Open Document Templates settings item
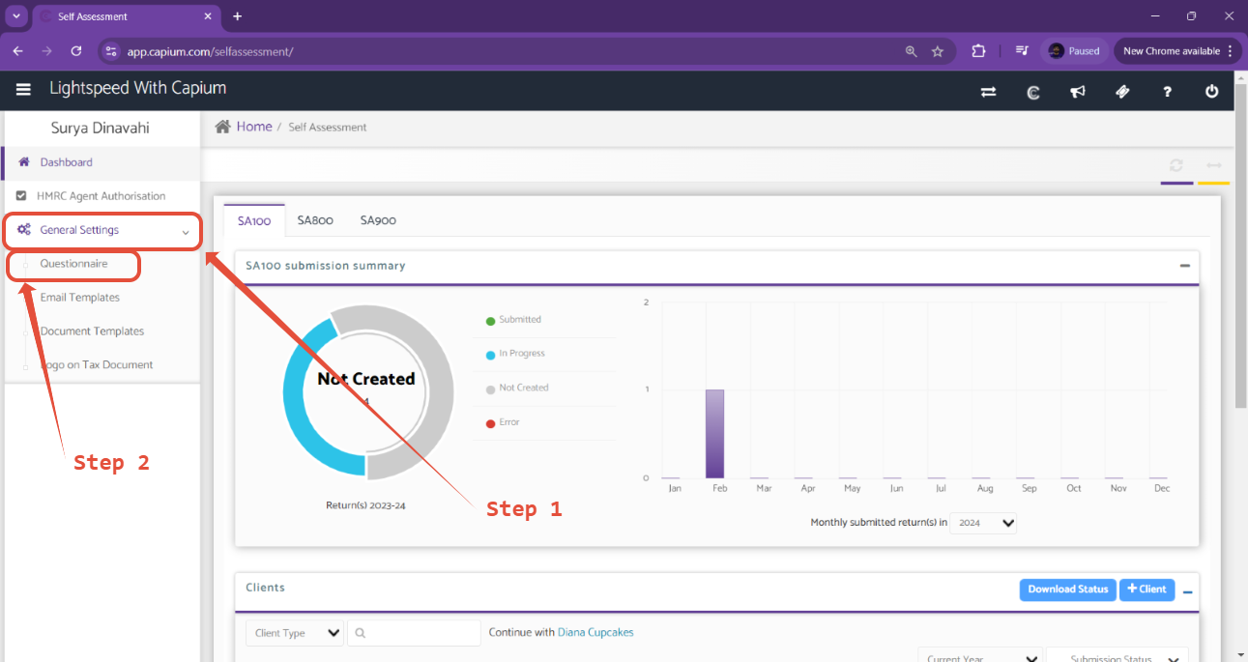 click(x=92, y=331)
